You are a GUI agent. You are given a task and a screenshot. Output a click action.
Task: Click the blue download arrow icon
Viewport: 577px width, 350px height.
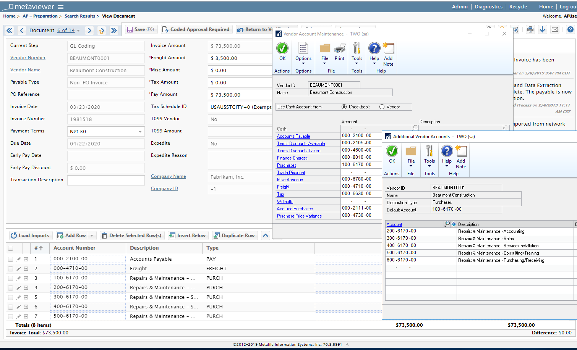pyautogui.click(x=542, y=29)
